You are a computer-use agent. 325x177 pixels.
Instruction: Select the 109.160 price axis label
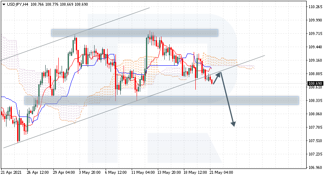pos(315,60)
